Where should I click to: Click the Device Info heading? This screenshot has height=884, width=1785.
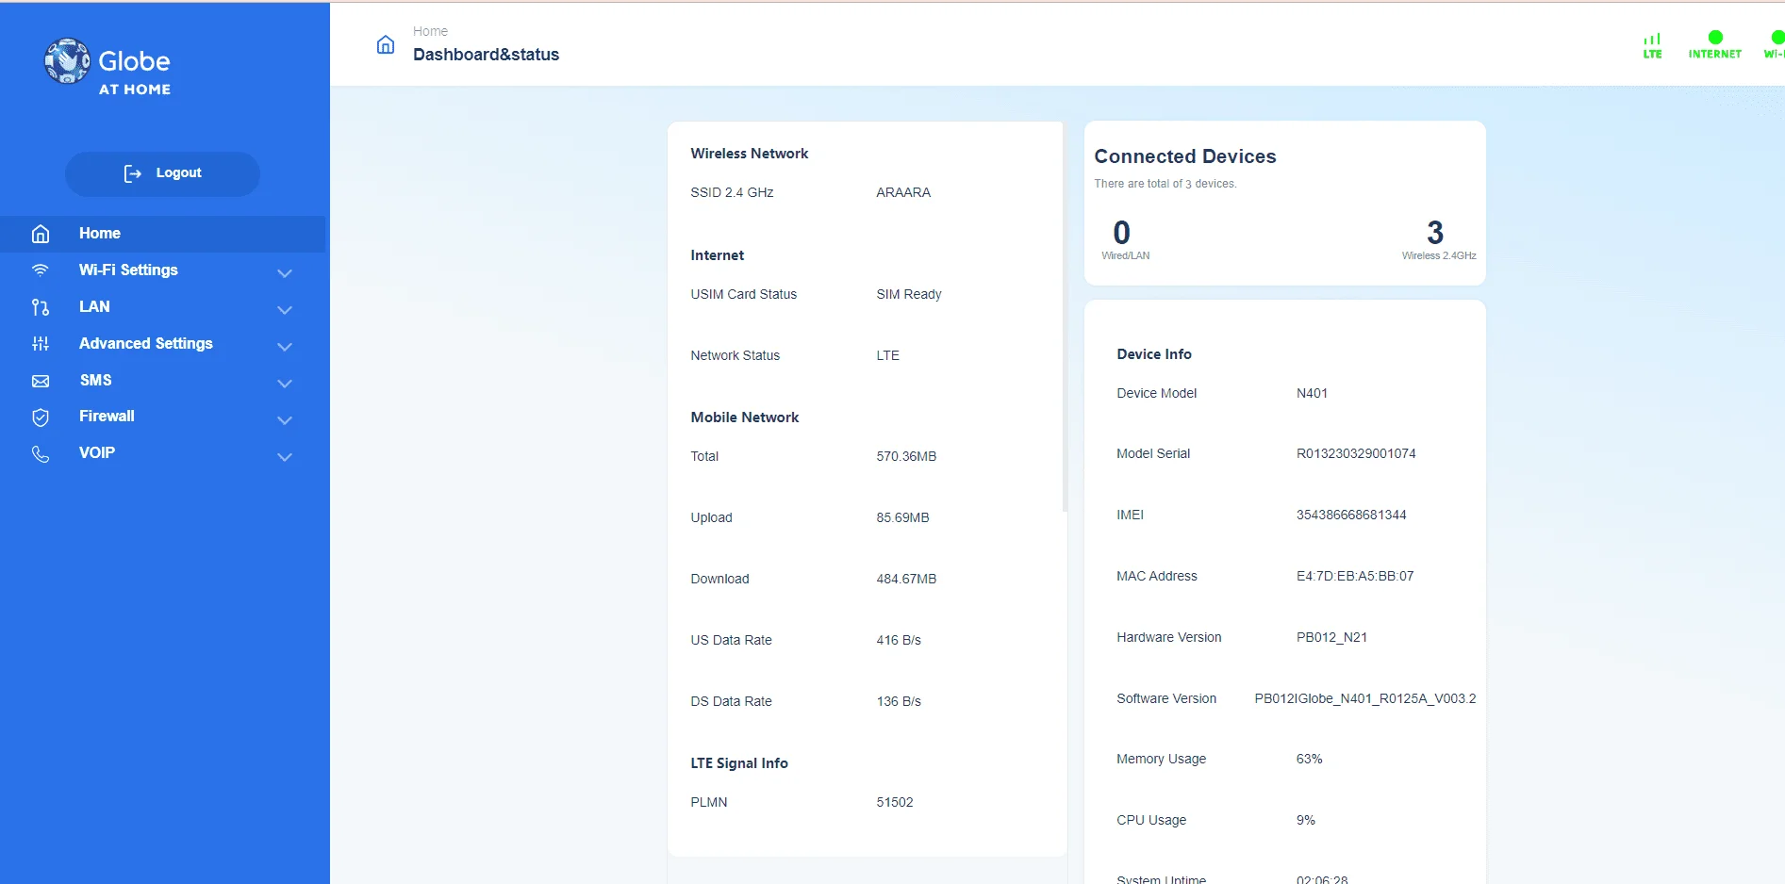[x=1154, y=354]
